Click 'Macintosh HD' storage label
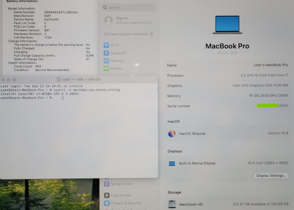The width and height of the screenshot is (294, 210). [x=191, y=204]
